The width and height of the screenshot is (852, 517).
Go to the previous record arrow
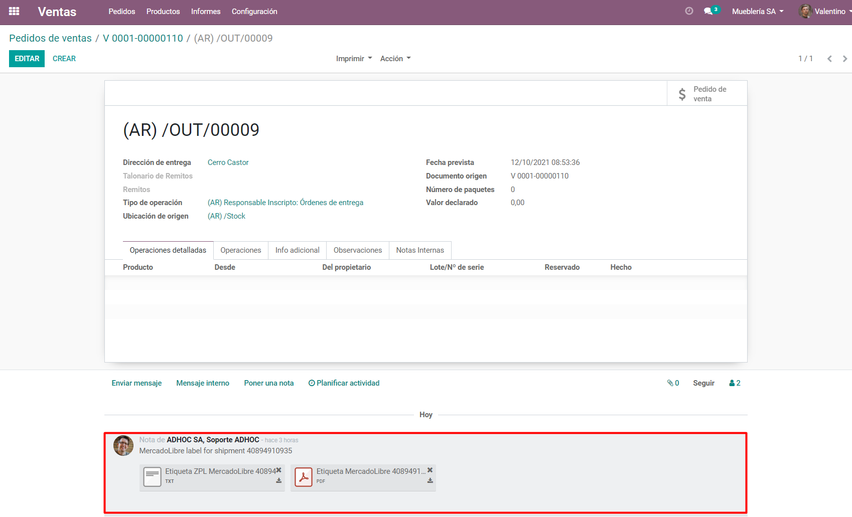point(829,59)
